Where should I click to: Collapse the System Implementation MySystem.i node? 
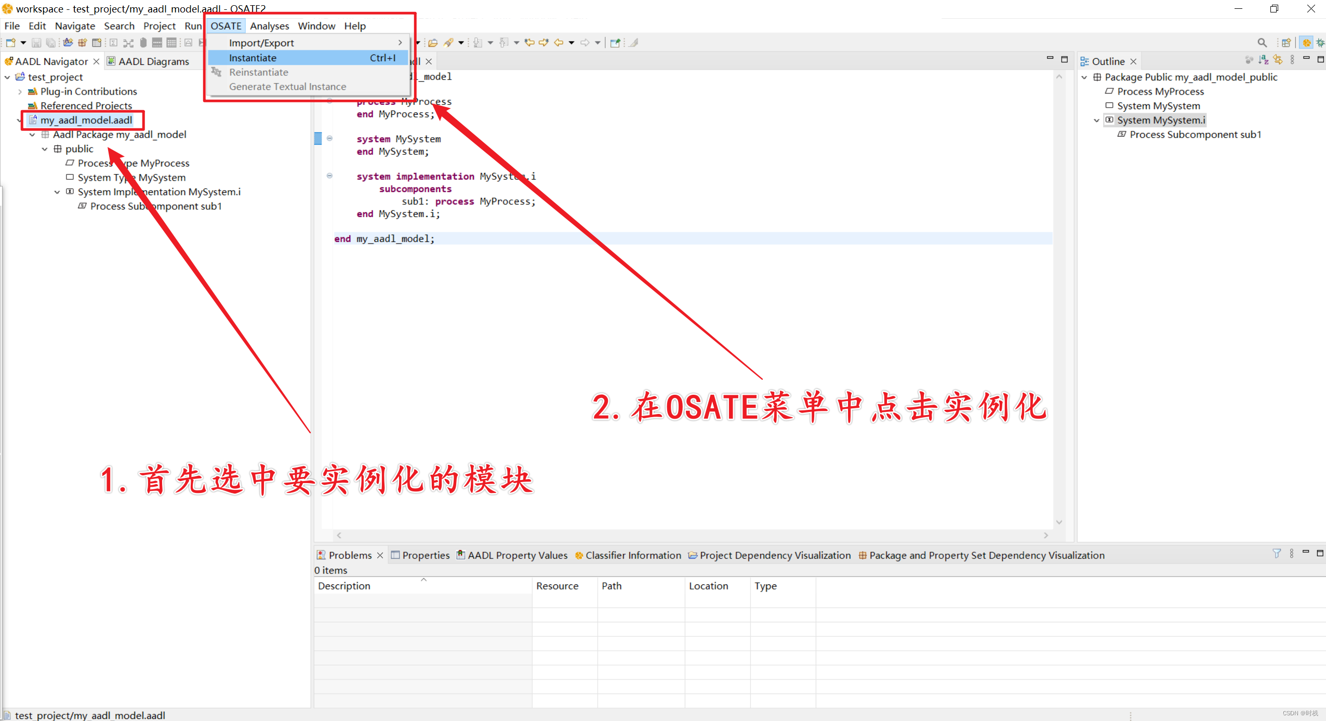[57, 192]
